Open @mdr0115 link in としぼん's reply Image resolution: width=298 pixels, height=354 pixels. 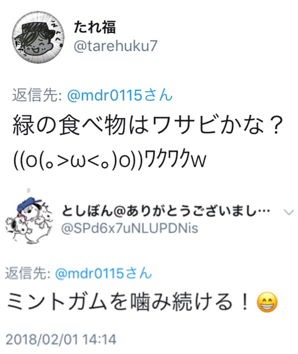89,273
